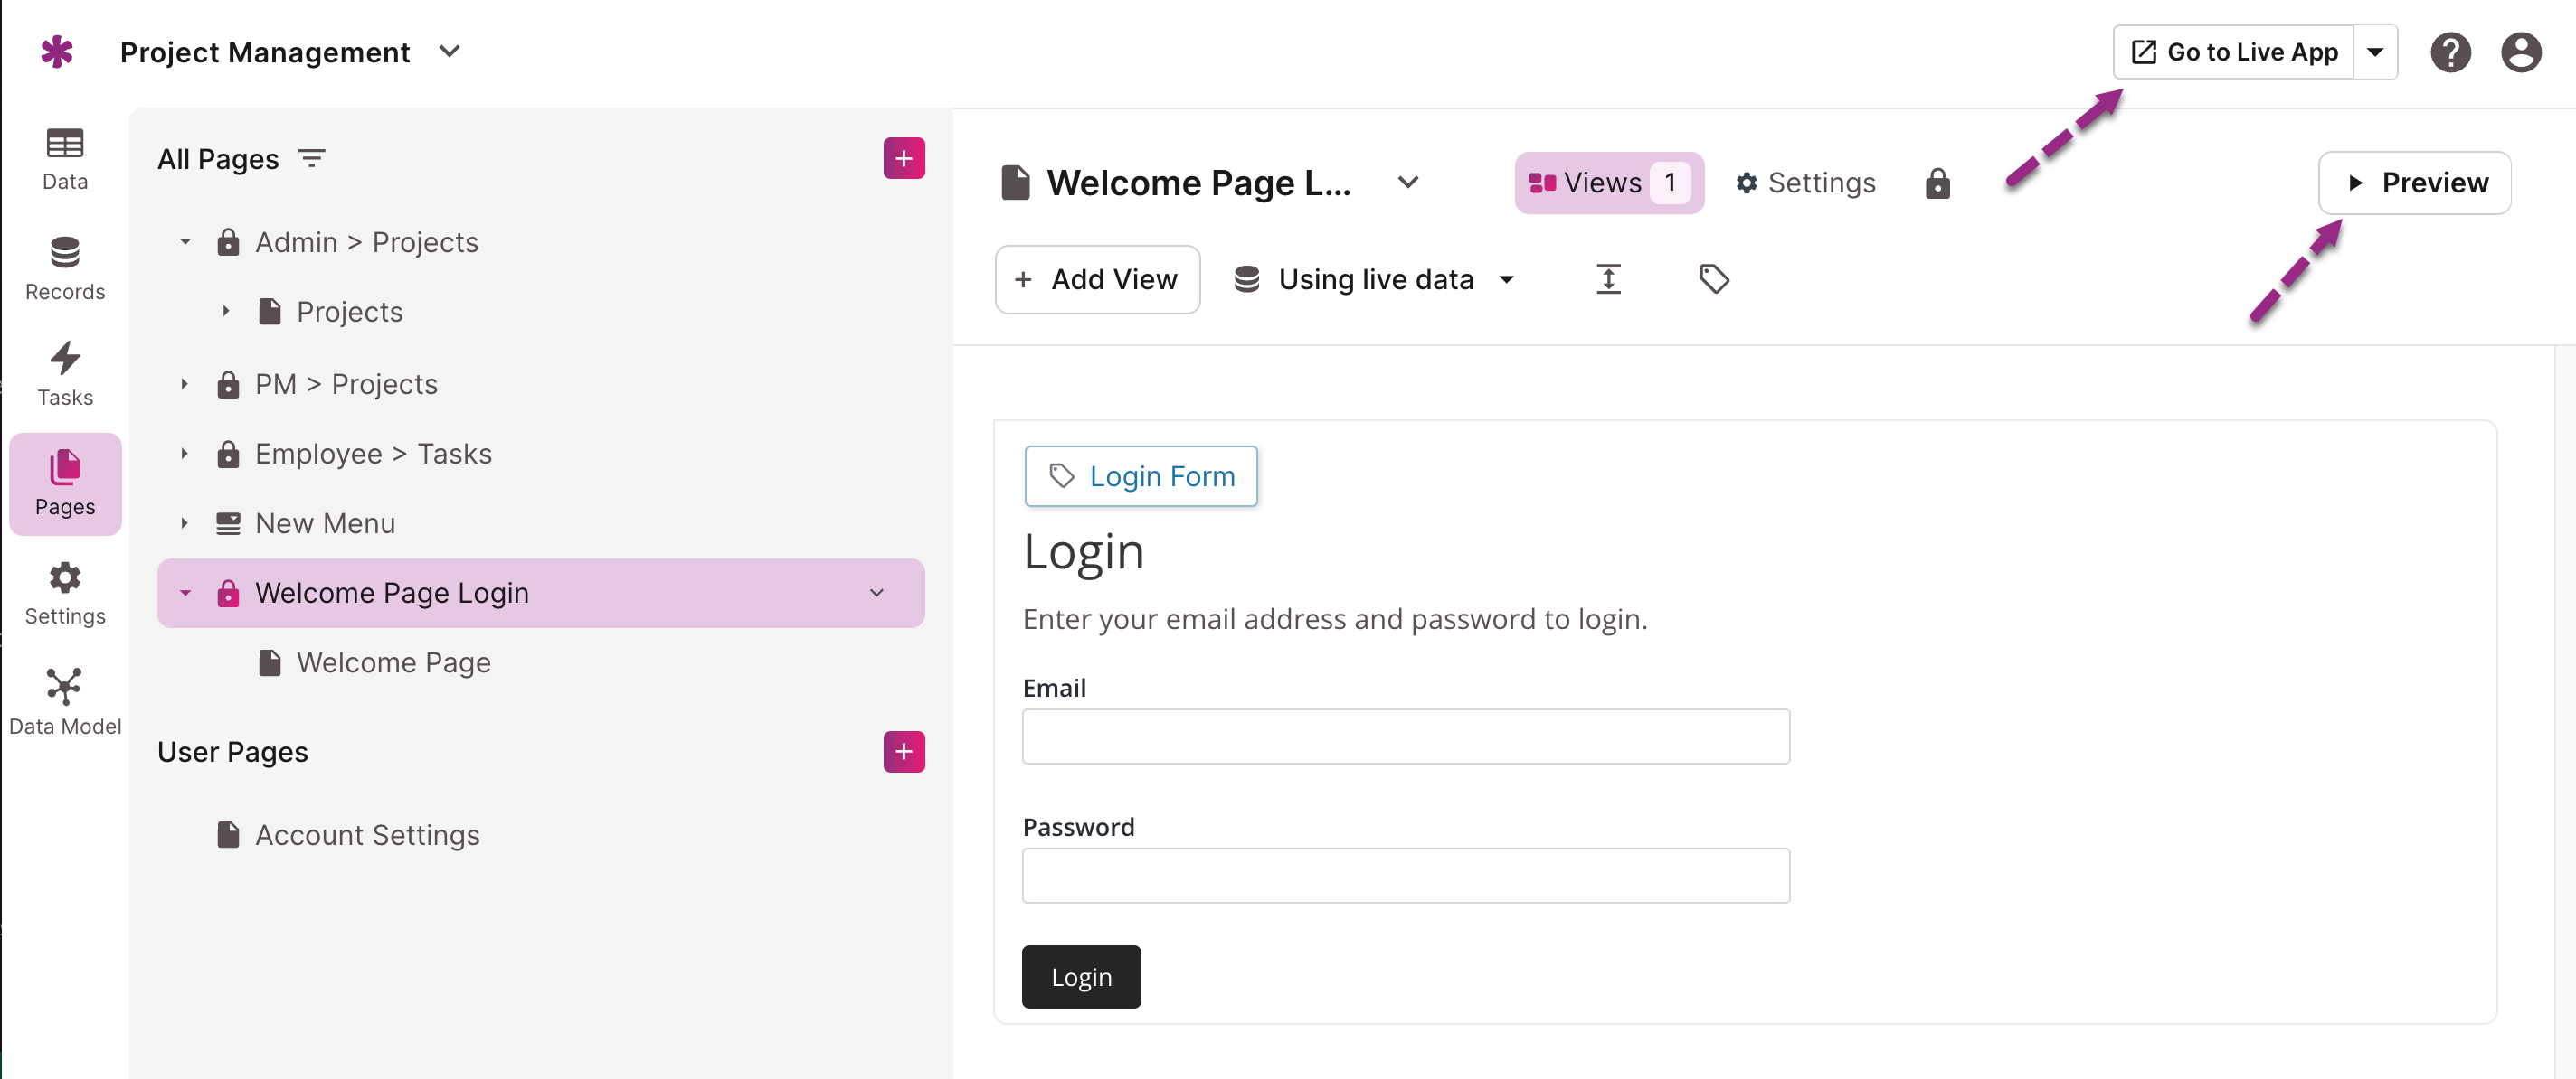Screen dimensions: 2576x1079
Task: Open the page Settings tab
Action: [1805, 182]
